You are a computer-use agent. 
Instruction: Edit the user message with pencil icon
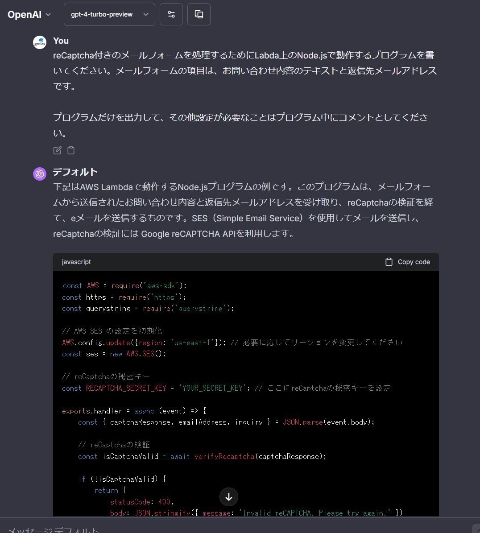pyautogui.click(x=58, y=150)
